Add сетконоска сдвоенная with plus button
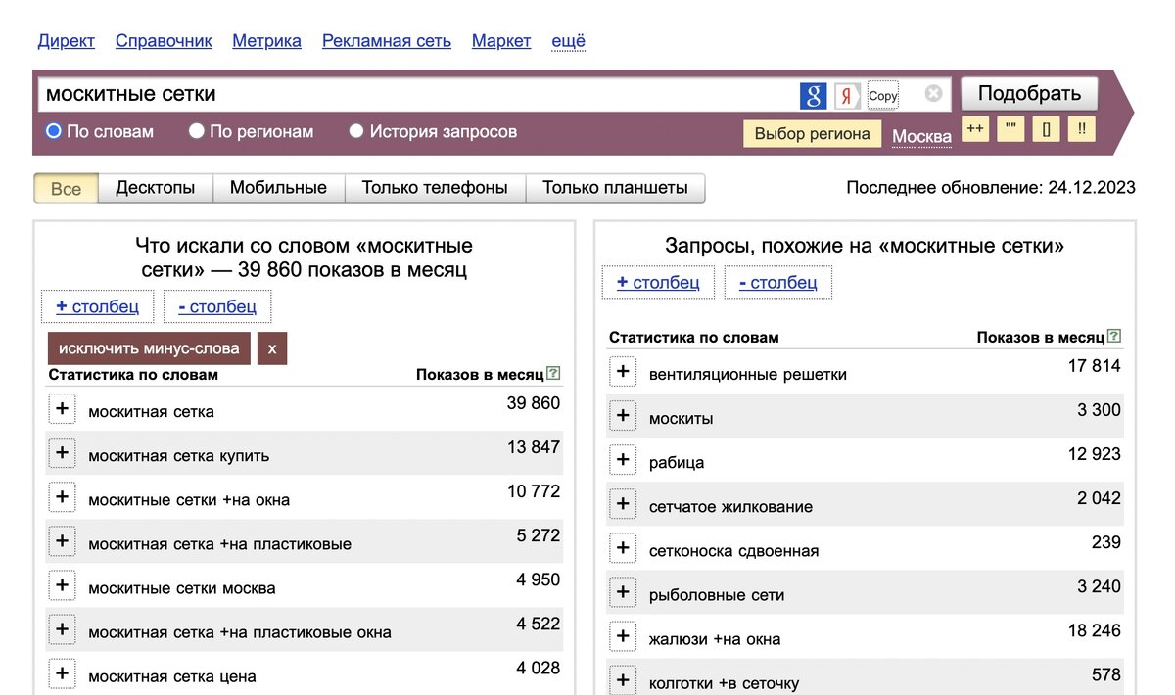Viewport: 1175px width, 695px height. point(623,548)
